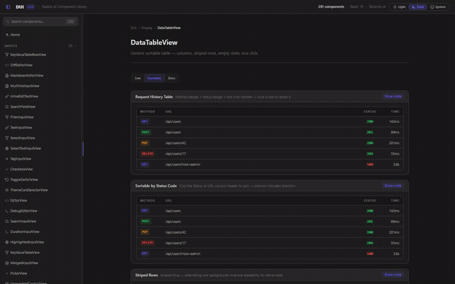Show code for Request History Table
455x284 pixels.
tap(393, 97)
